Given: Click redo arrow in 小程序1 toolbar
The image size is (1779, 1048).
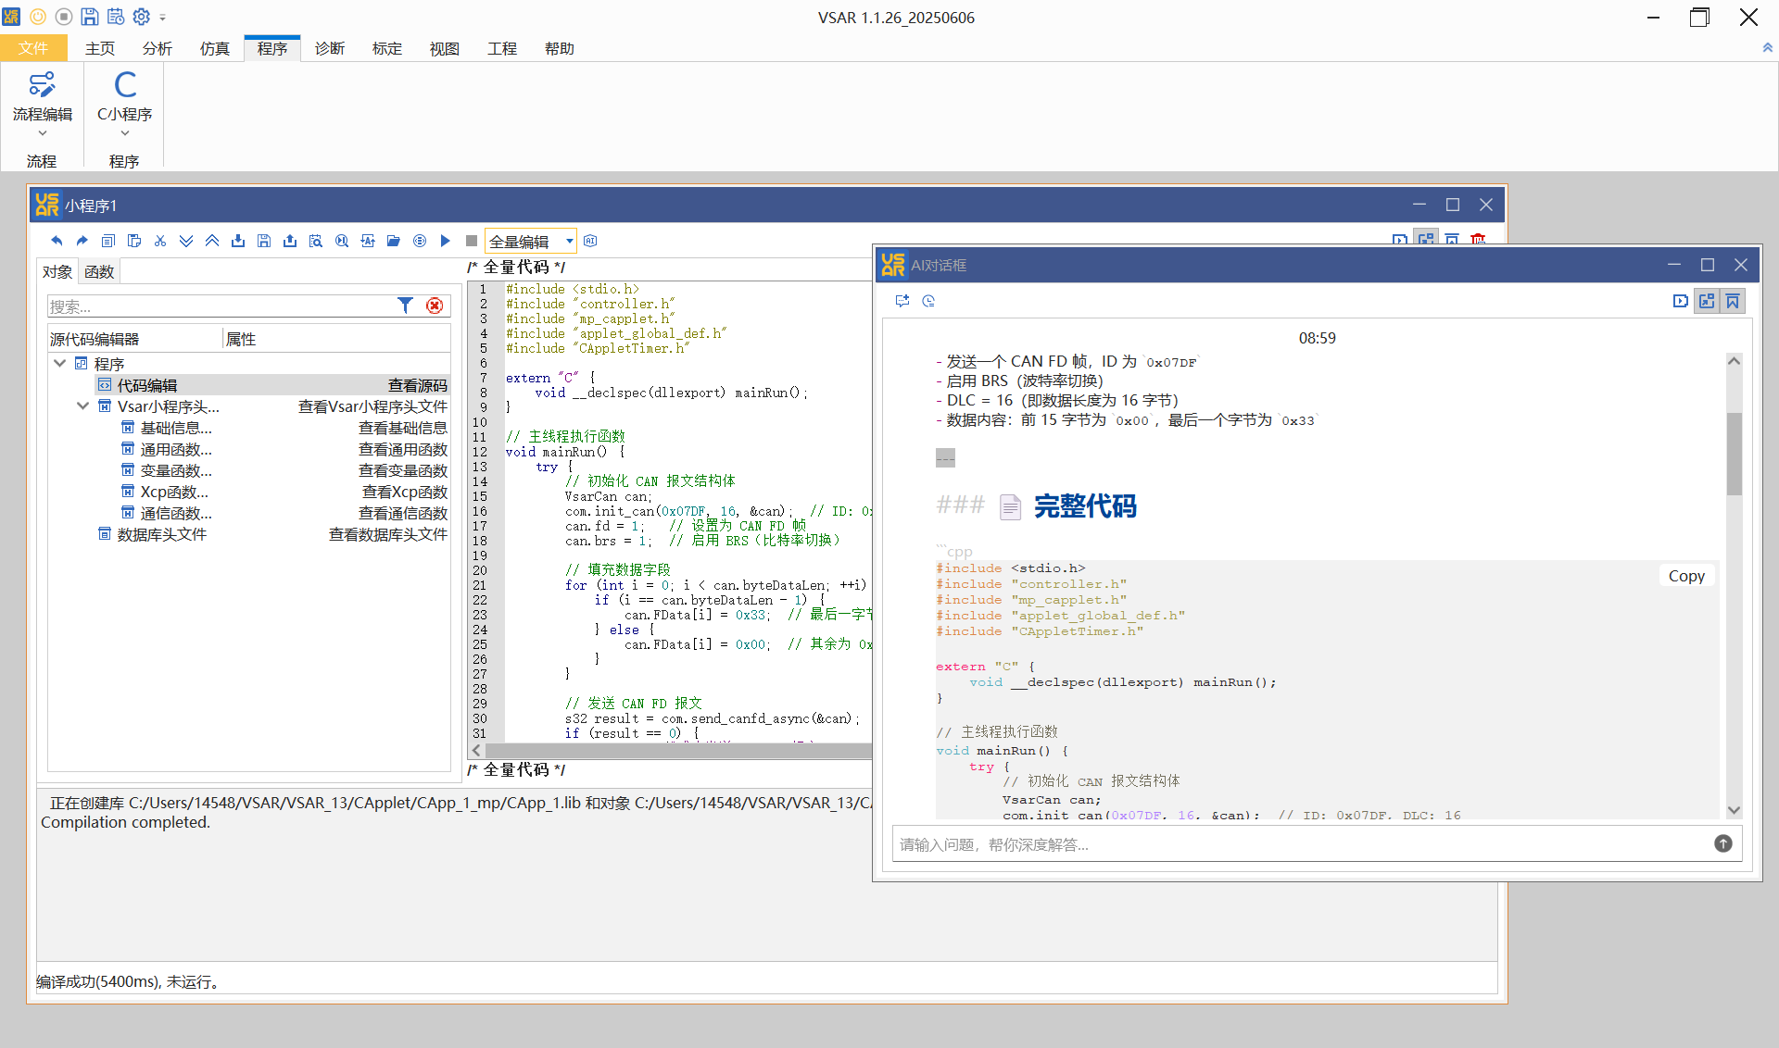Looking at the screenshot, I should pos(82,241).
